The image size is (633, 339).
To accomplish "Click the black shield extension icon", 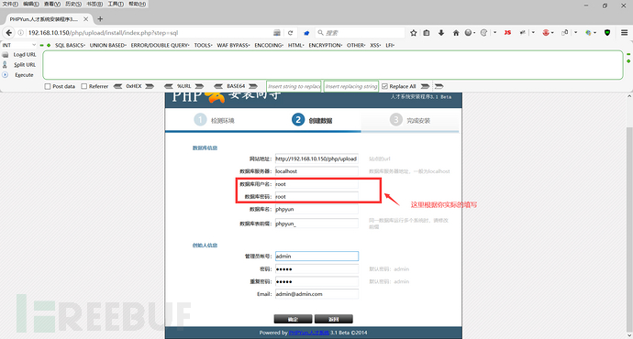I will pyautogui.click(x=607, y=33).
